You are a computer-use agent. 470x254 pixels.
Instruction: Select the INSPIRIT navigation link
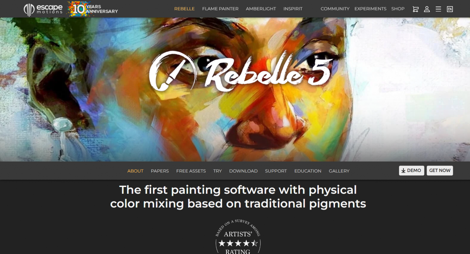pos(293,9)
